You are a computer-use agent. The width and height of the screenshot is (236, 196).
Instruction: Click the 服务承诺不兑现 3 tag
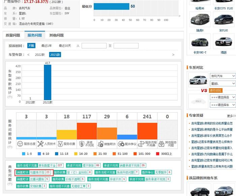coord(149,179)
